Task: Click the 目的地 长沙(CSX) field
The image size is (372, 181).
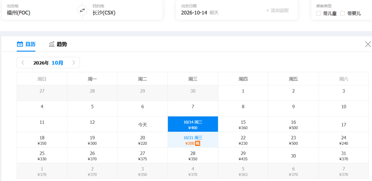Action: [125, 10]
